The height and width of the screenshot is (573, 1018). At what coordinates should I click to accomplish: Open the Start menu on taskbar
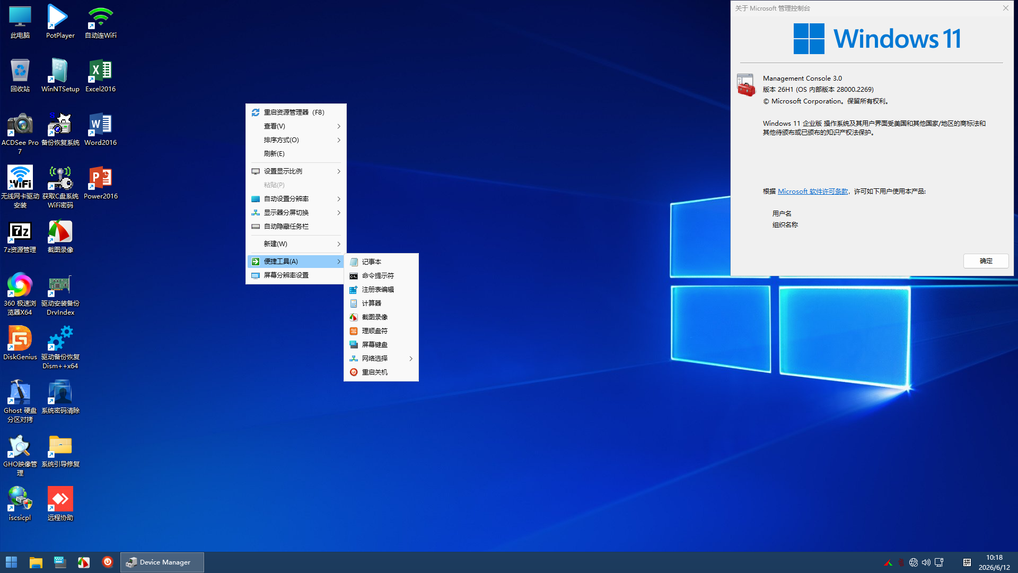tap(11, 562)
